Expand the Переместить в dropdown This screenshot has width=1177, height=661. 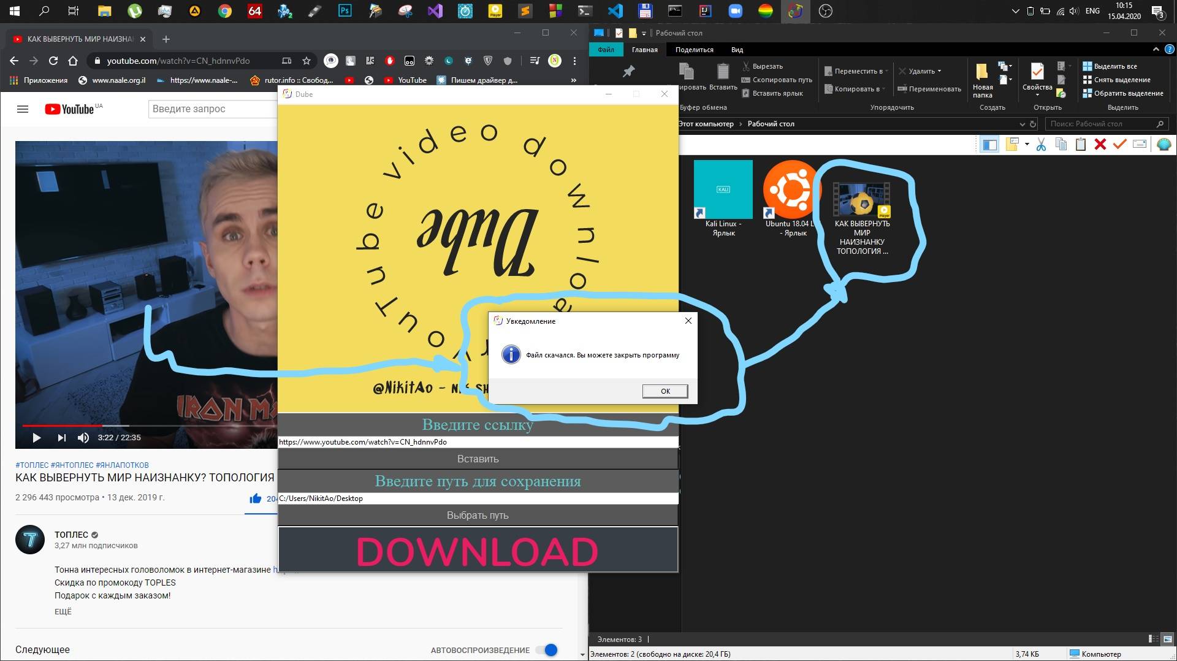[x=886, y=71]
